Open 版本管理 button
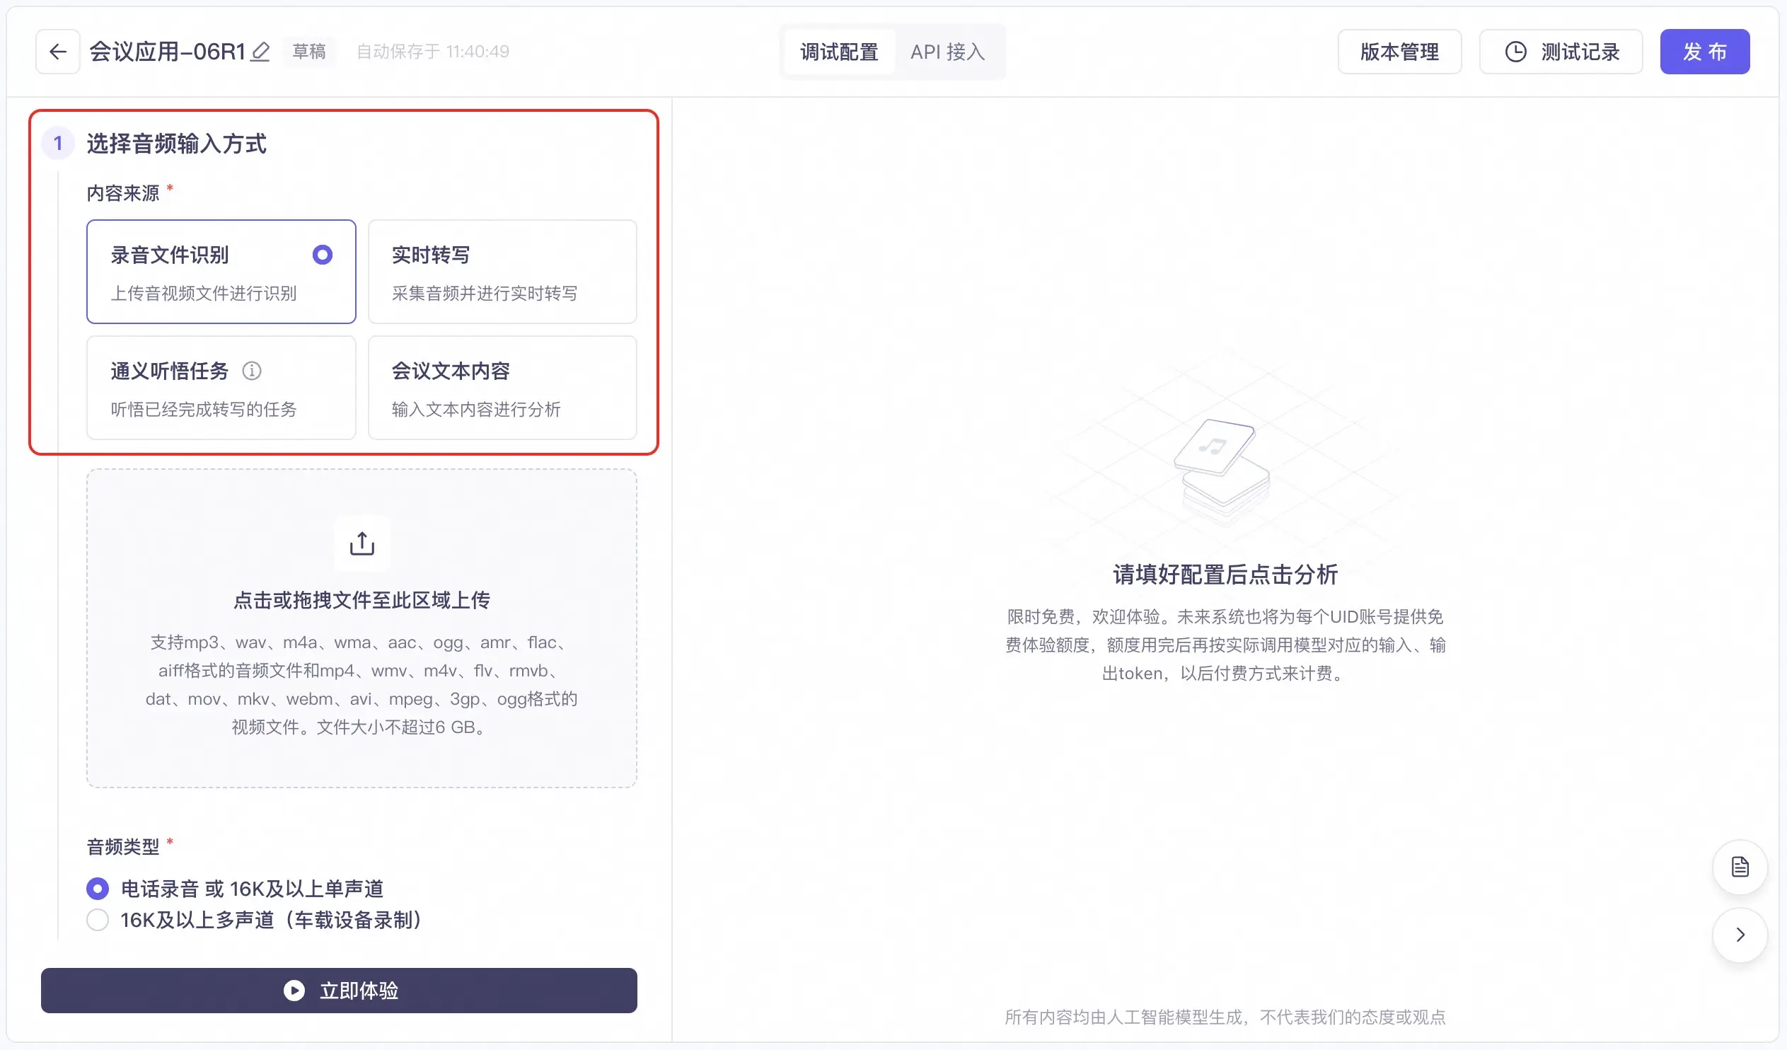1787x1050 pixels. [1399, 52]
